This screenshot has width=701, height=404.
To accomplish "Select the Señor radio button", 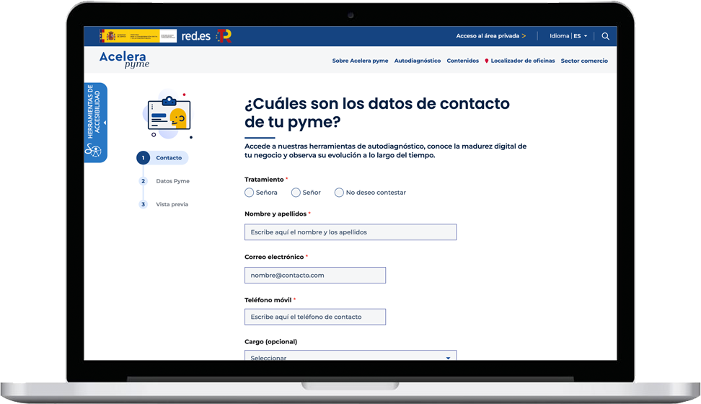I will (296, 193).
